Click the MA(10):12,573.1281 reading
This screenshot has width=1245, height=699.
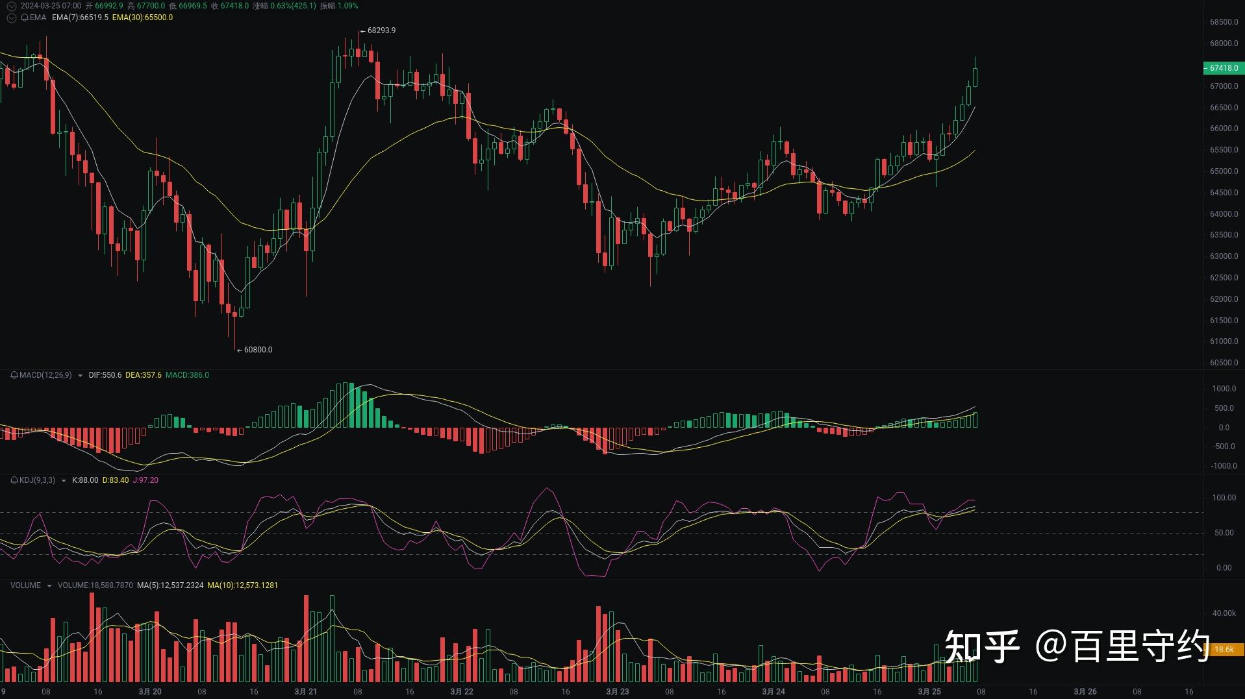coord(243,585)
